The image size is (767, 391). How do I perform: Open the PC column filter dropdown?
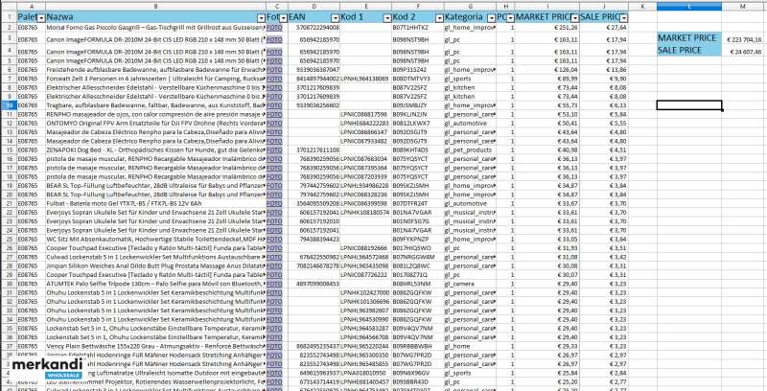(511, 17)
